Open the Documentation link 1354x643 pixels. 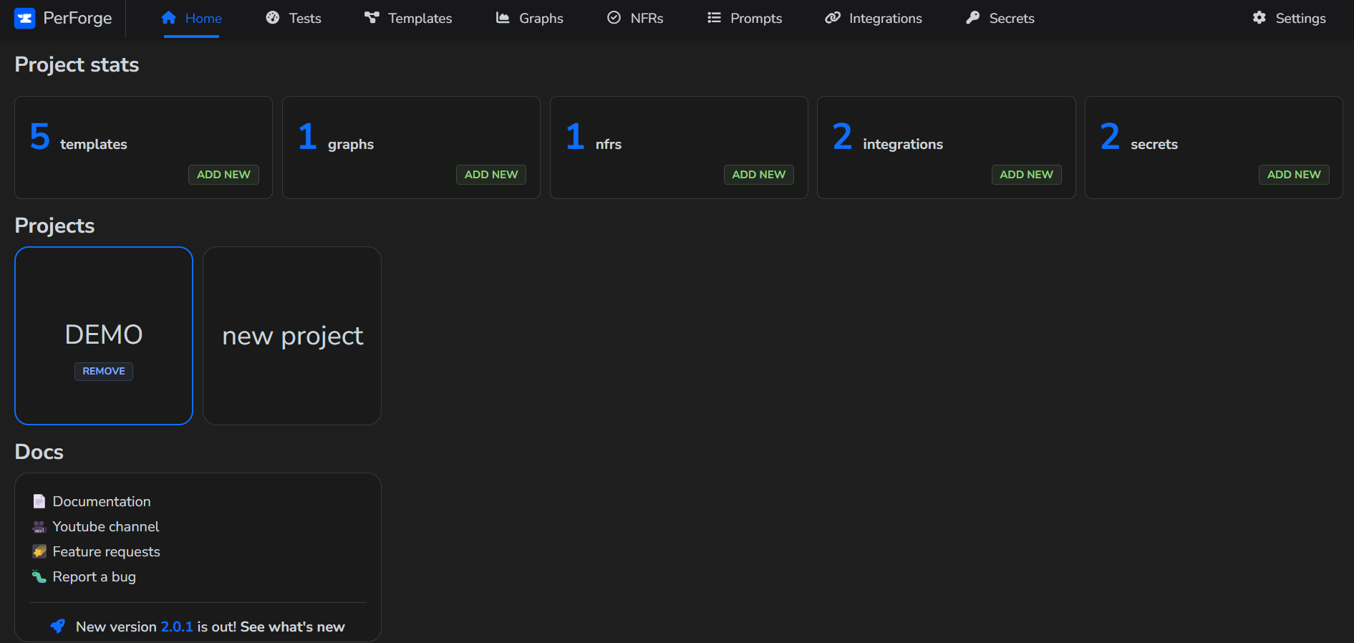click(102, 501)
